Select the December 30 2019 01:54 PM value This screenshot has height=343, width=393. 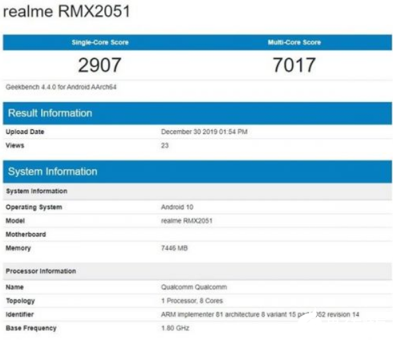coord(204,132)
